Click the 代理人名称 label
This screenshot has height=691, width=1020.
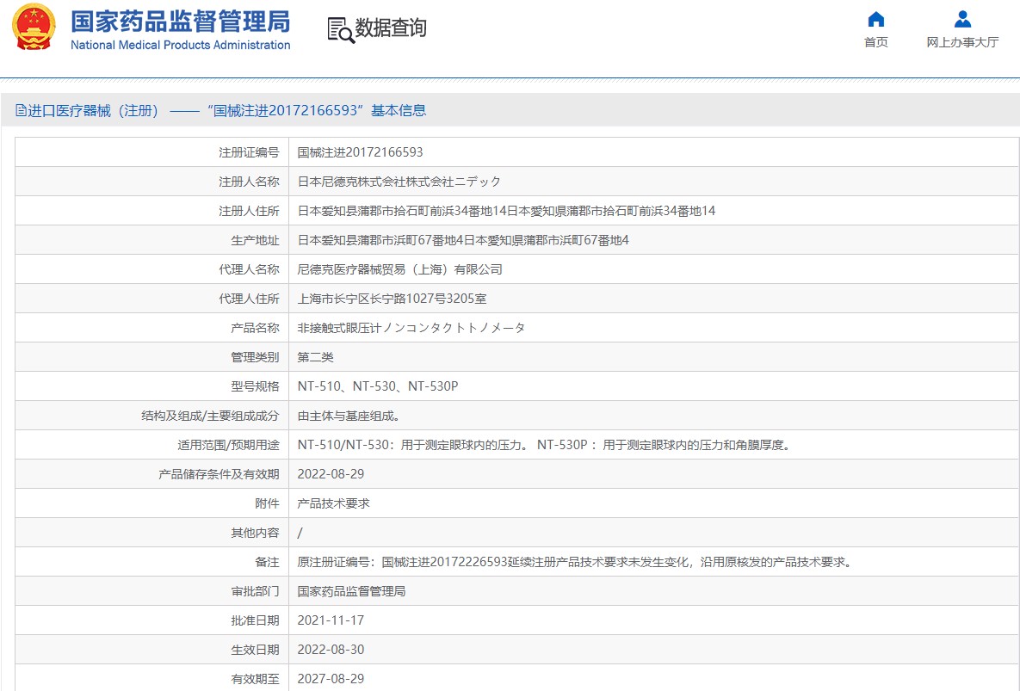(249, 269)
